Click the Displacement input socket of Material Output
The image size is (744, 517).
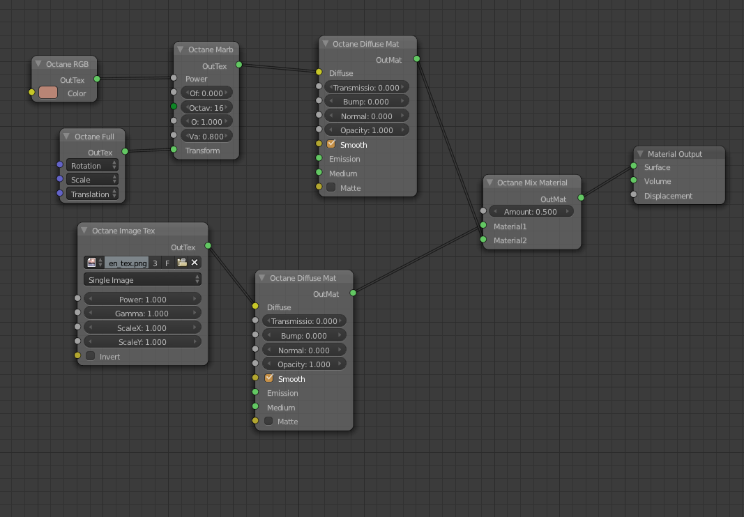pos(633,194)
